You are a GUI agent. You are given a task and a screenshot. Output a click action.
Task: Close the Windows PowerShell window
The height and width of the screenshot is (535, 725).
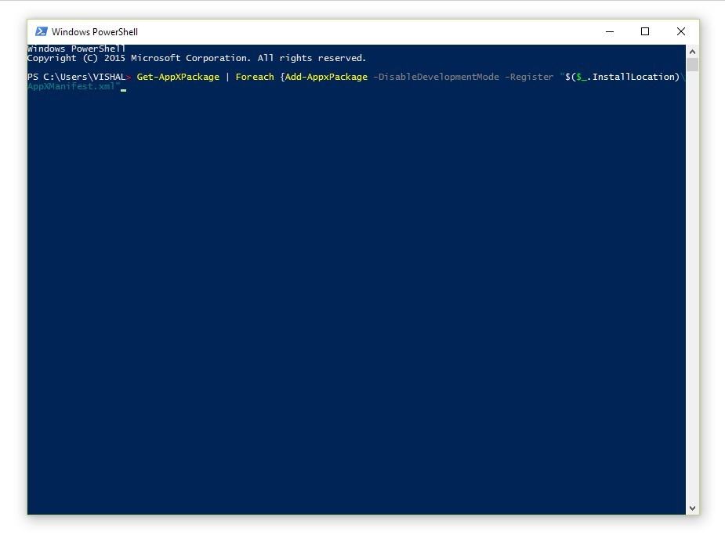[x=680, y=31]
